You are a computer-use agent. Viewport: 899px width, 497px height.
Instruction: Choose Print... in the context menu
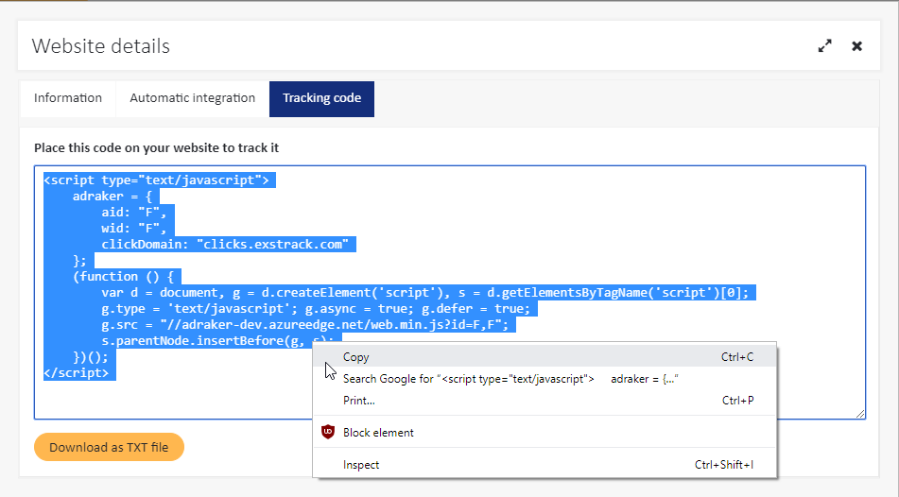point(545,401)
